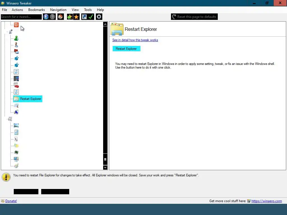The width and height of the screenshot is (287, 215).
Task: Follow the Donate! link
Action: click(11, 201)
